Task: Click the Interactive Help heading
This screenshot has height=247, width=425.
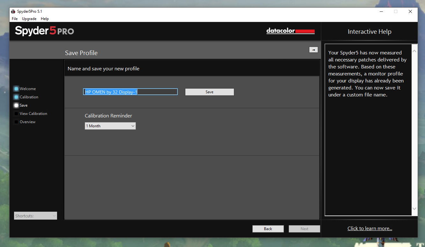Action: (x=370, y=32)
